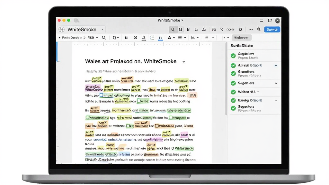Click the compose square icon in the title bar

[x=270, y=20]
